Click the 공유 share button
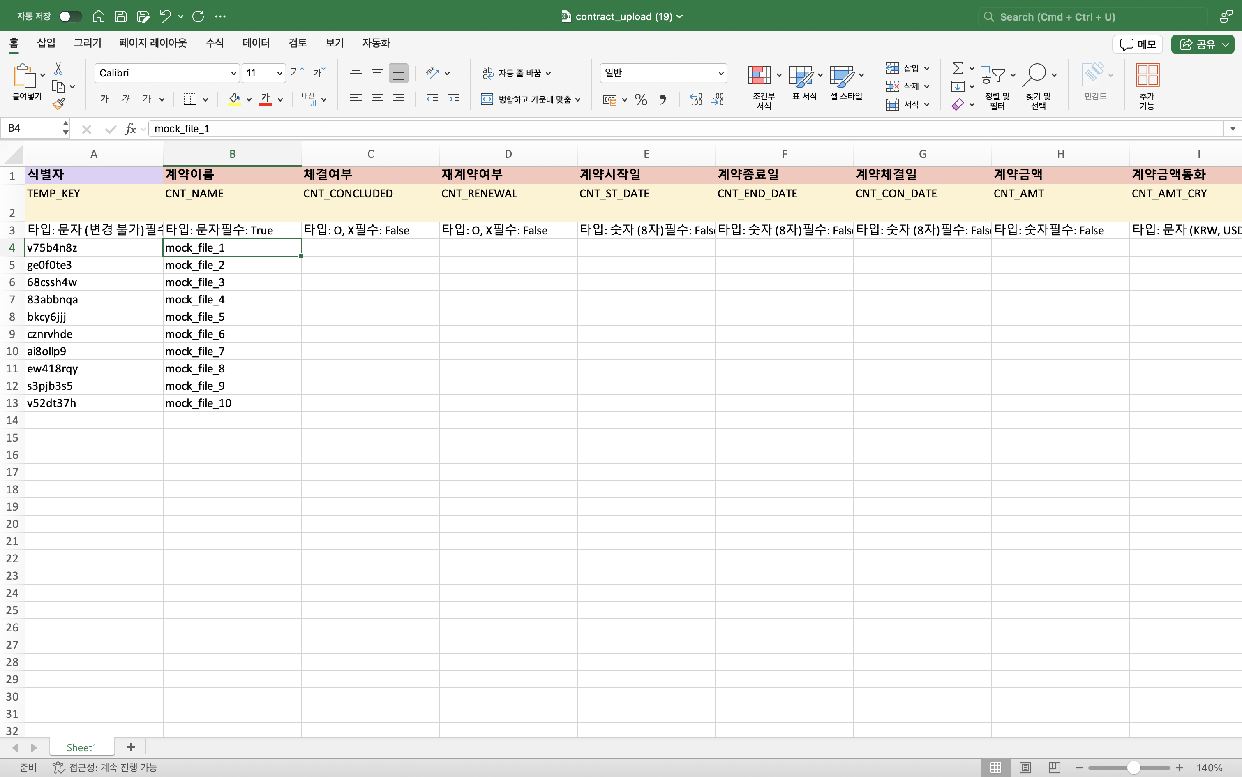 [x=1201, y=44]
